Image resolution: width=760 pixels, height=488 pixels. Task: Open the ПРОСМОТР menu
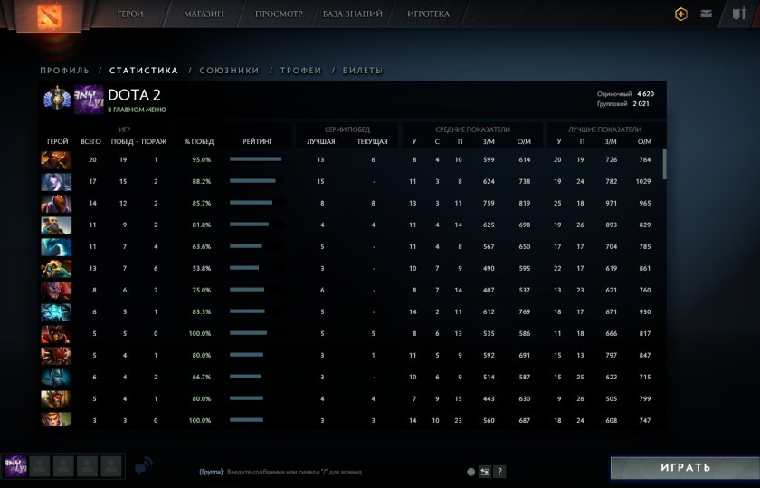pos(279,14)
